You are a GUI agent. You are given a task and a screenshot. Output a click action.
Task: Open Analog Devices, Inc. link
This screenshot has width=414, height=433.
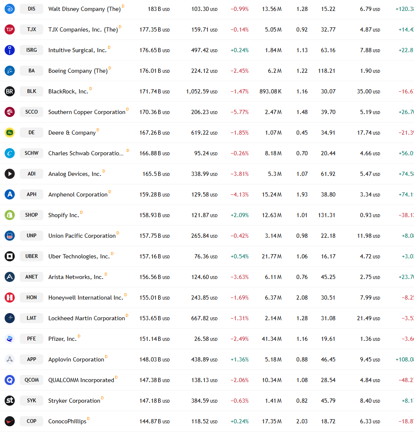(x=75, y=174)
